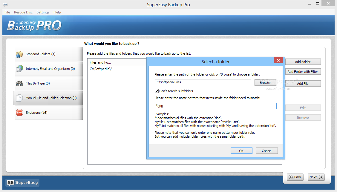Image resolution: width=337 pixels, height=192 pixels.
Task: Click the Edit button
Action: coord(303,108)
